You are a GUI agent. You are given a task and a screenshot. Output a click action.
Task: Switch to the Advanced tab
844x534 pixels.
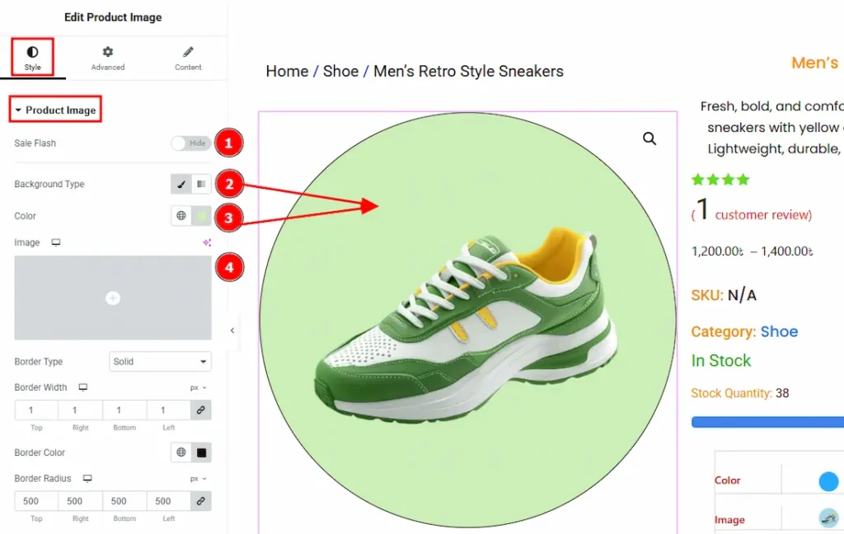pyautogui.click(x=108, y=59)
